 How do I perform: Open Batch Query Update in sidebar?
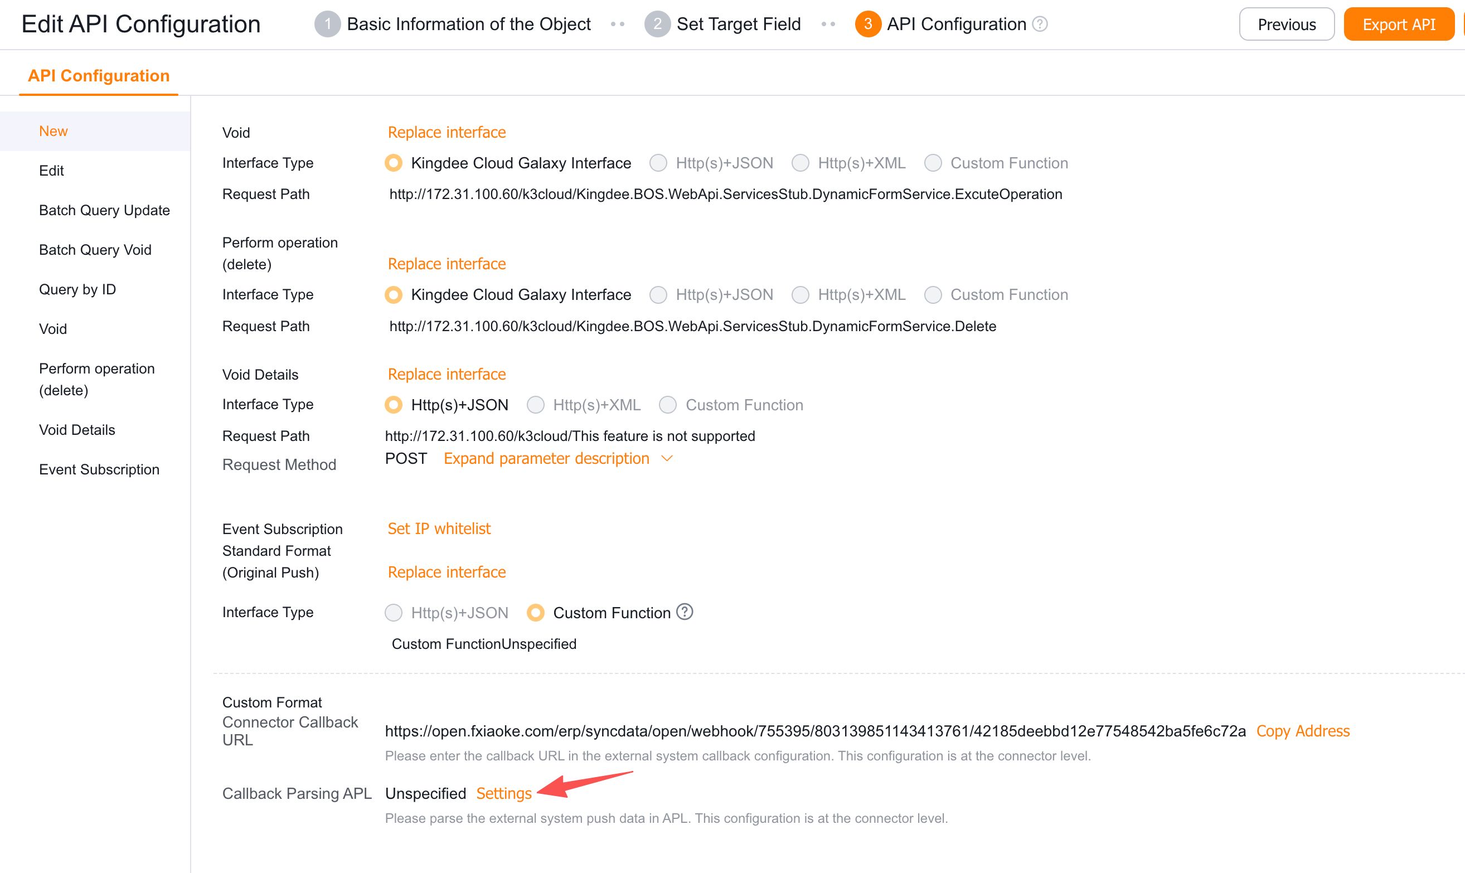(x=104, y=210)
